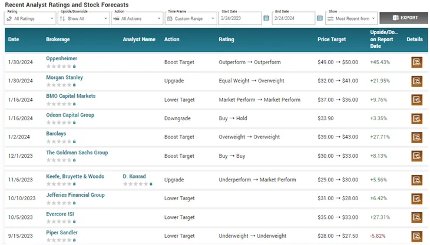Sort by the Action column header
The width and height of the screenshot is (430, 245).
click(171, 39)
